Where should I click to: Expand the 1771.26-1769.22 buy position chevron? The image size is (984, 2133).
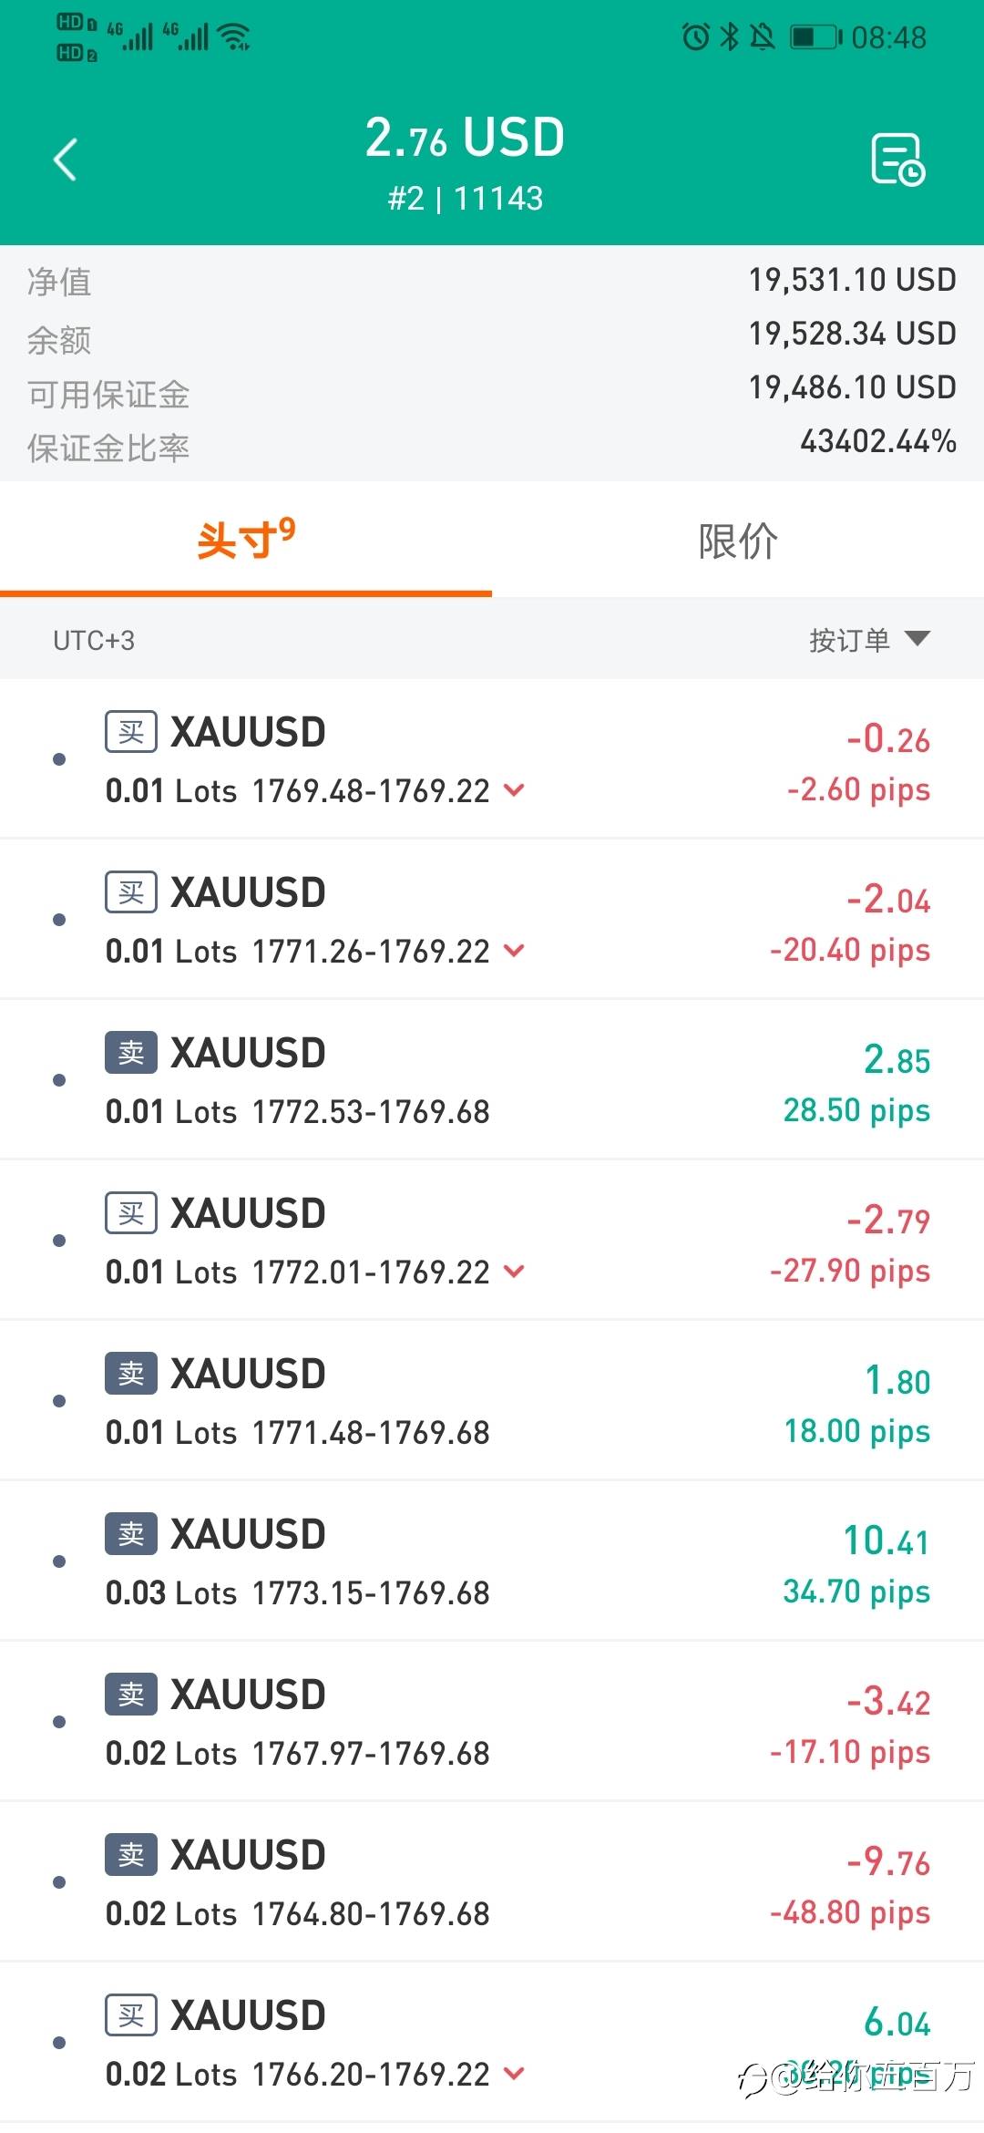pos(515,951)
